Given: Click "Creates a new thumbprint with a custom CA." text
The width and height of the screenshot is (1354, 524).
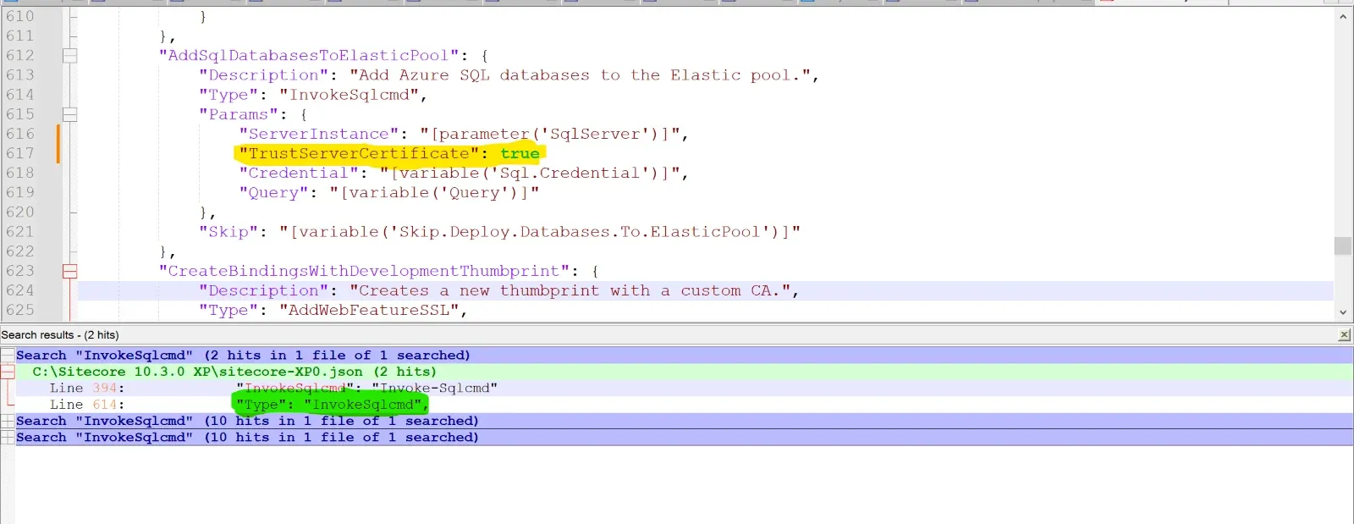Looking at the screenshot, I should (570, 290).
